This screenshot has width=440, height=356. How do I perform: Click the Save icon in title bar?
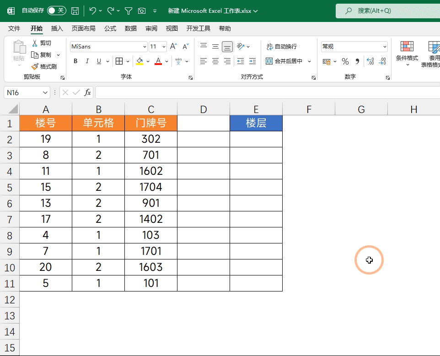(75, 11)
